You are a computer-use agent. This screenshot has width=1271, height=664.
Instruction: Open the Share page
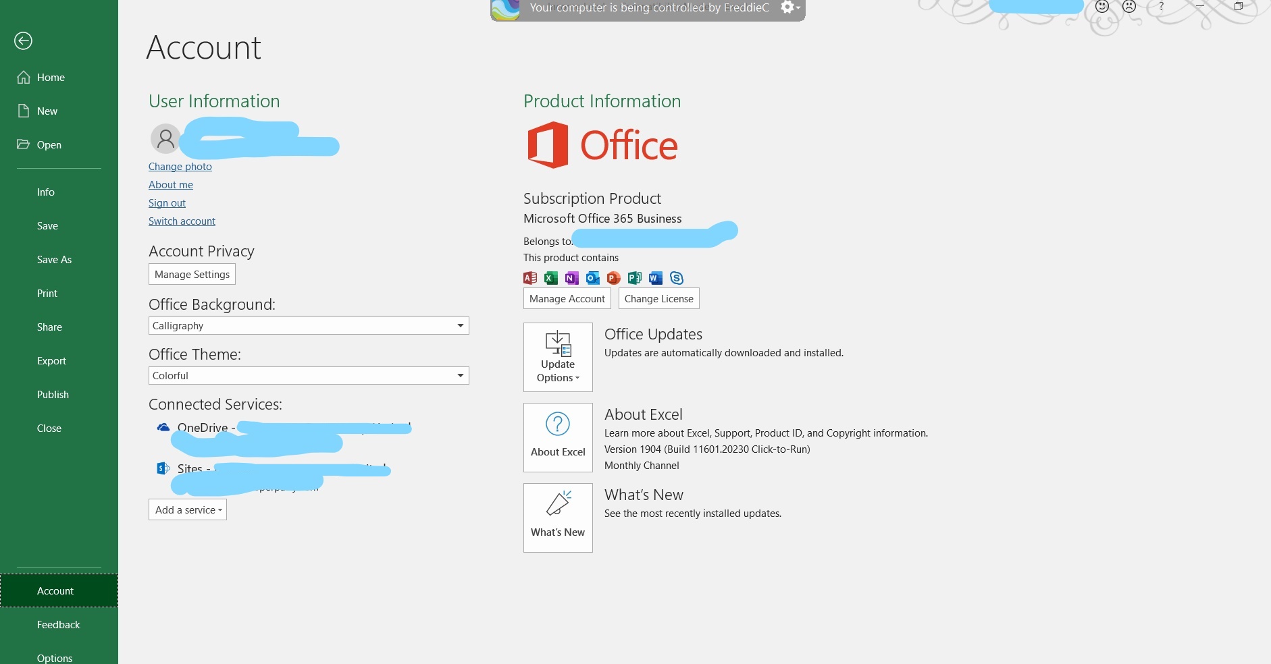pyautogui.click(x=59, y=327)
